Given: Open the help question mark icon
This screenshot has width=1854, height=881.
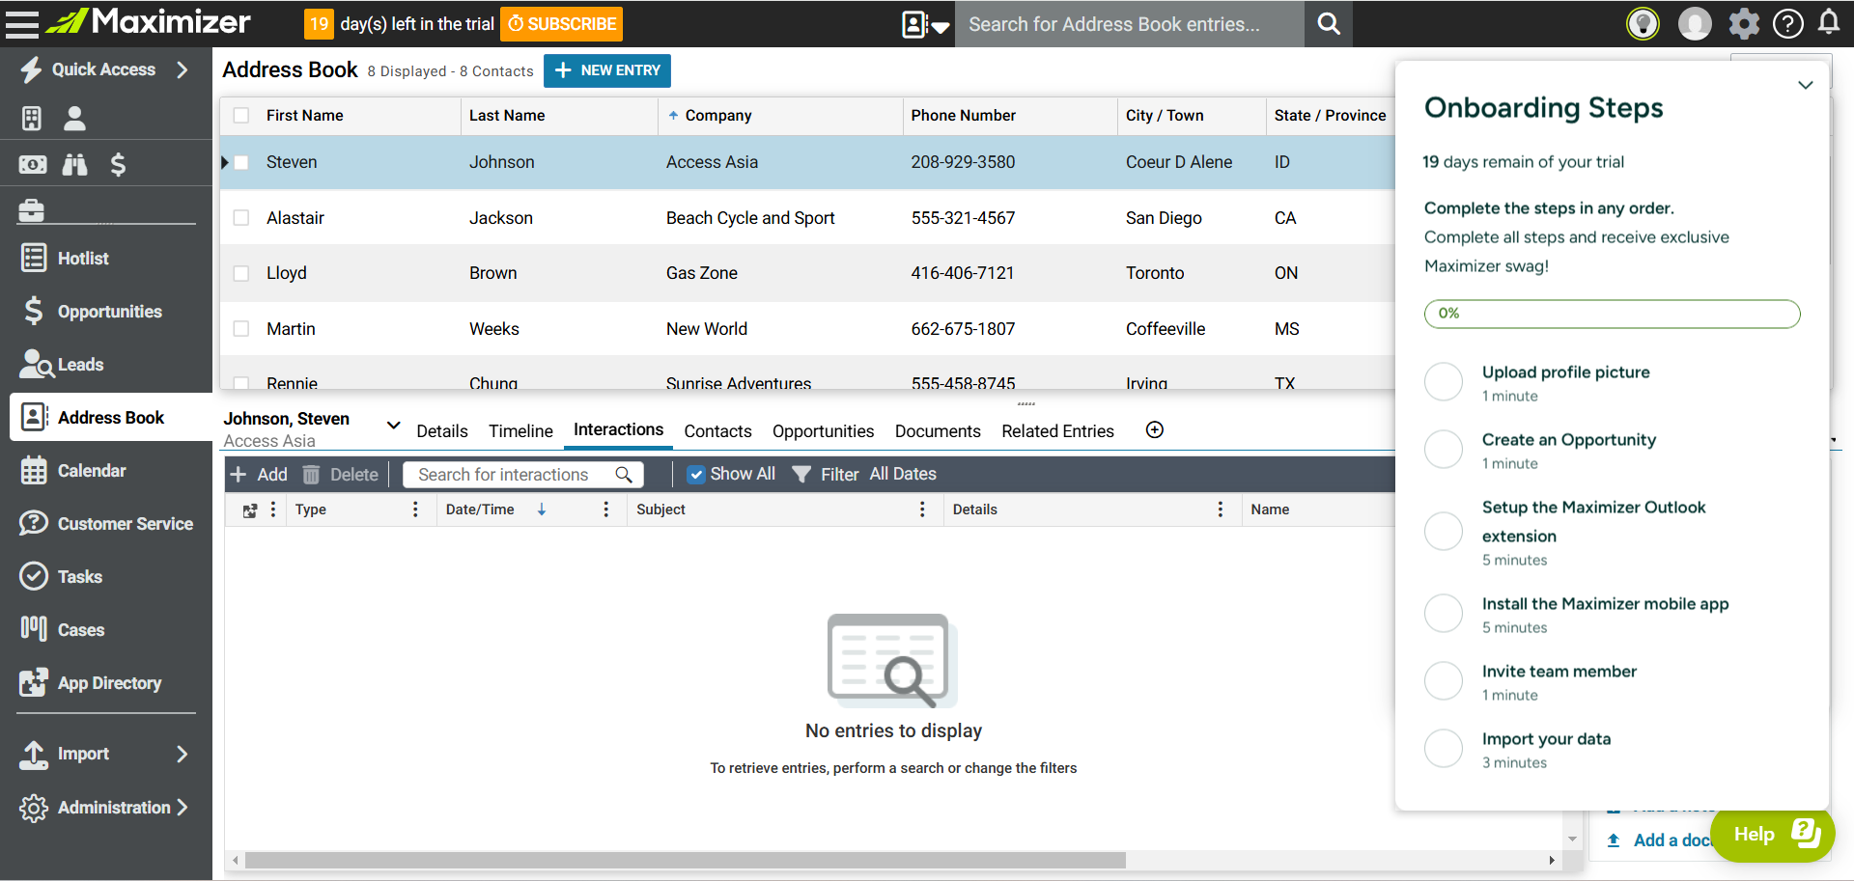Looking at the screenshot, I should coord(1788,23).
